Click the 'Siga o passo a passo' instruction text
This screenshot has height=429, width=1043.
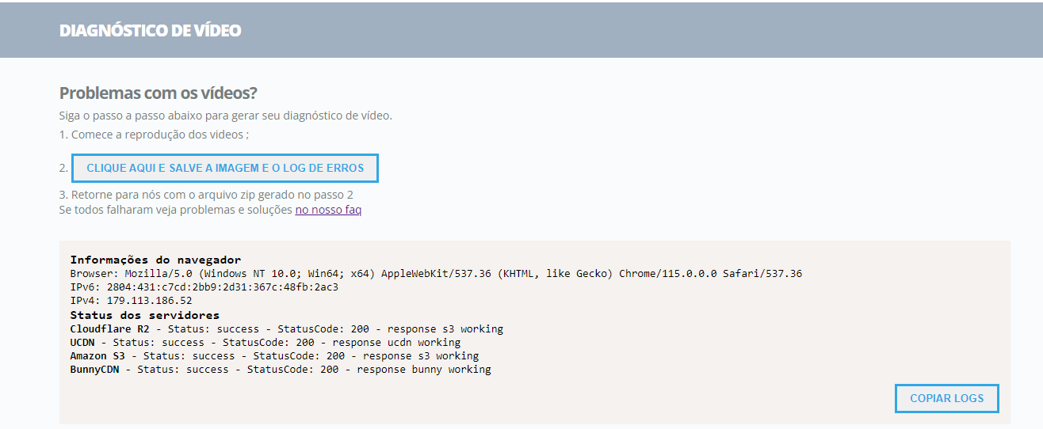pos(225,116)
